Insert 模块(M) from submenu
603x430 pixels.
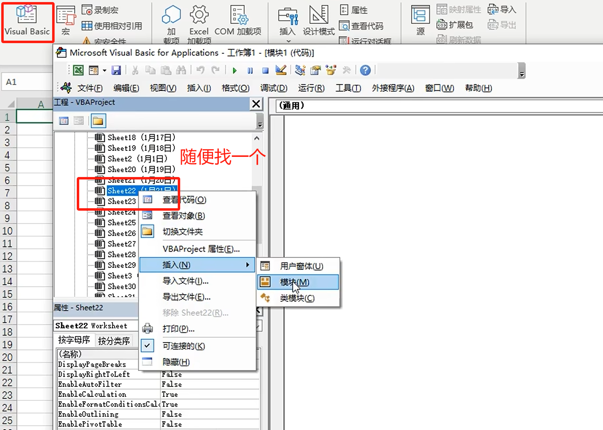[298, 282]
